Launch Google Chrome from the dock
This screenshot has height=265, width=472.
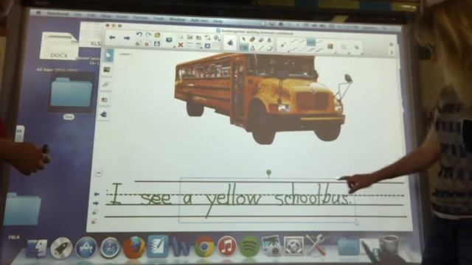tap(204, 247)
